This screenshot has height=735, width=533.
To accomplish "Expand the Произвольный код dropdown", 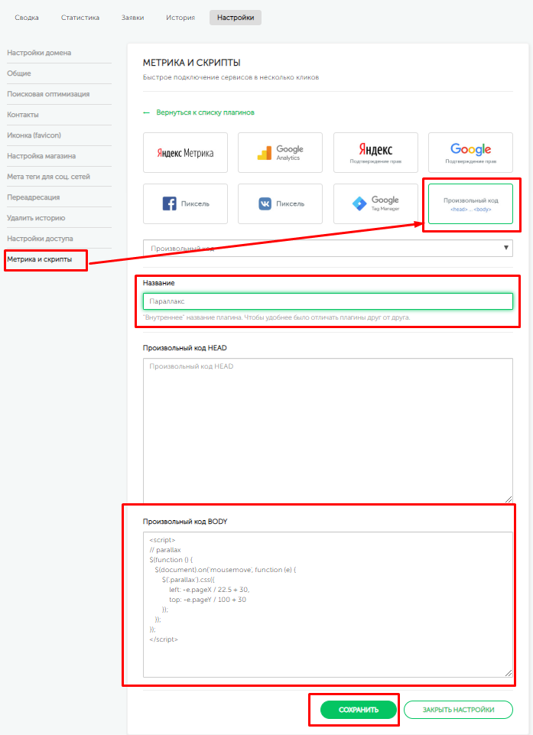I will click(327, 248).
